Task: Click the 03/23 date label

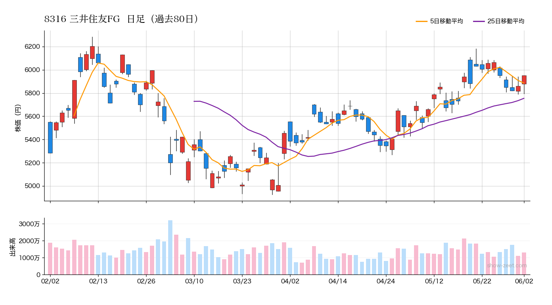Action: tap(242, 281)
